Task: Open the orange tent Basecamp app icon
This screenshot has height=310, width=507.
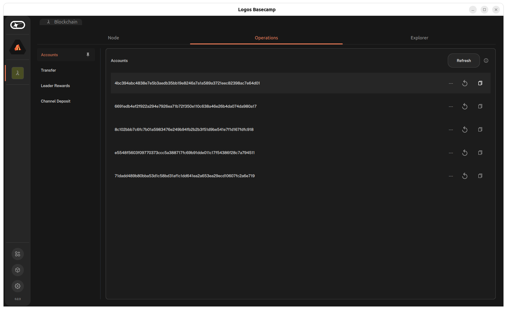Action: pyautogui.click(x=18, y=47)
